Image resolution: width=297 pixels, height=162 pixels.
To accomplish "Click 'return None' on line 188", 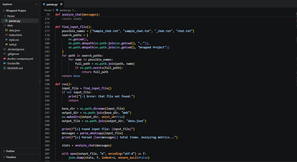I will tap(71, 76).
